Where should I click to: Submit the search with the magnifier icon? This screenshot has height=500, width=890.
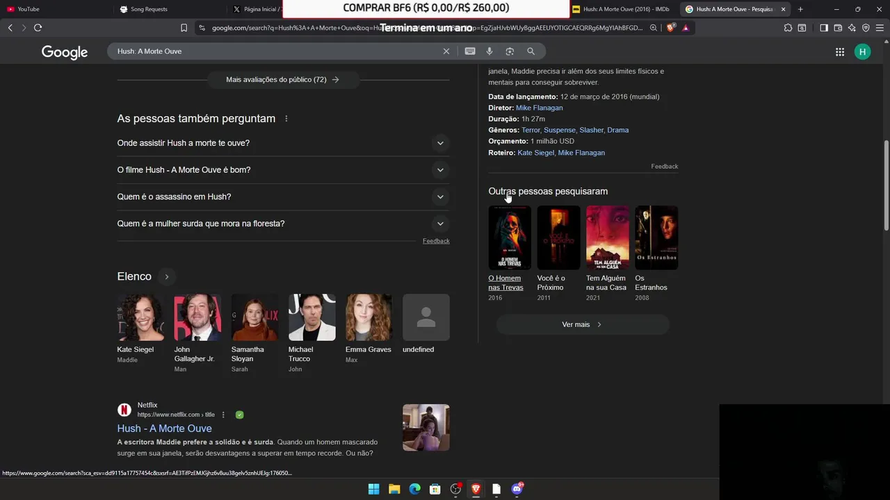click(x=531, y=51)
